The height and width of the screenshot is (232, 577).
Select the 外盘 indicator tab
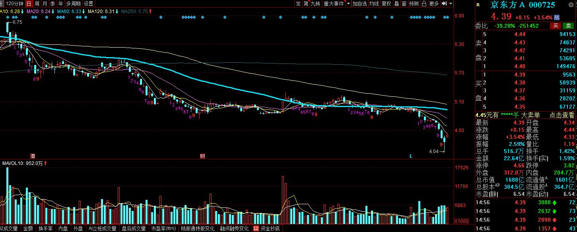point(78,228)
